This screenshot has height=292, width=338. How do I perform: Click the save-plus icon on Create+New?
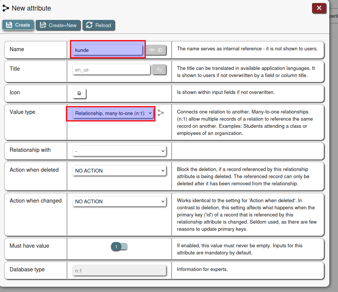coord(43,25)
